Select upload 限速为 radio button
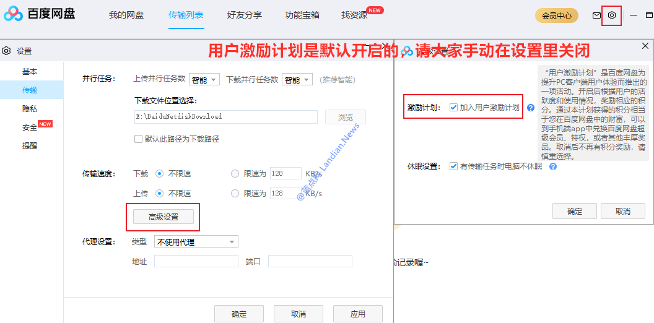The height and width of the screenshot is (323, 654). pos(235,194)
